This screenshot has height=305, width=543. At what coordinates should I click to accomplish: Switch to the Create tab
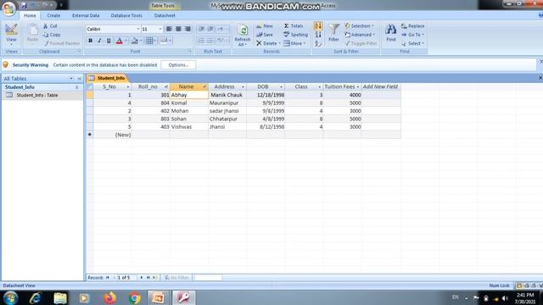click(x=53, y=15)
